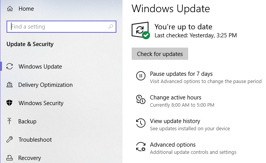The image size is (266, 163).
Task: Click the pause circle icon
Action: point(141,76)
